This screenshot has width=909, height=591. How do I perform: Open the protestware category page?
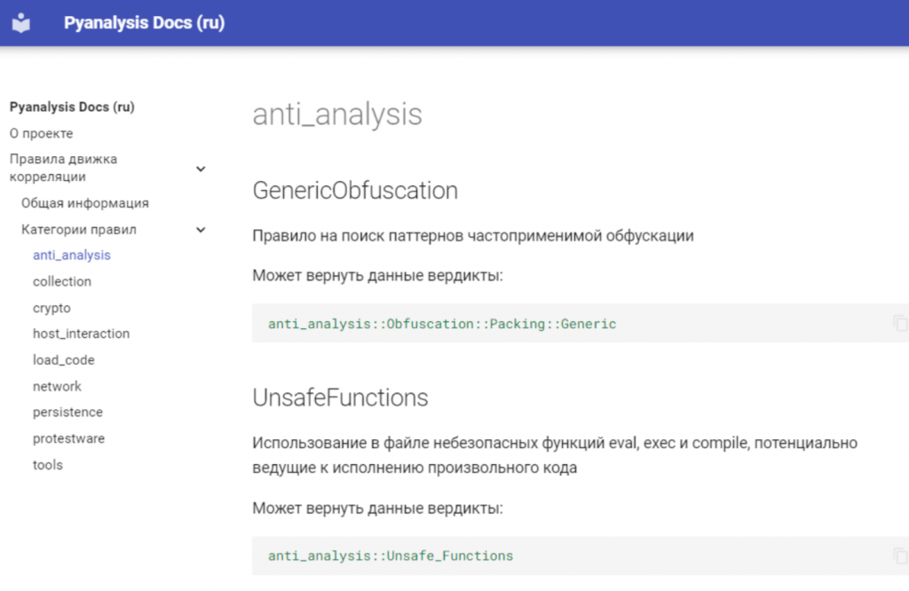click(x=69, y=438)
